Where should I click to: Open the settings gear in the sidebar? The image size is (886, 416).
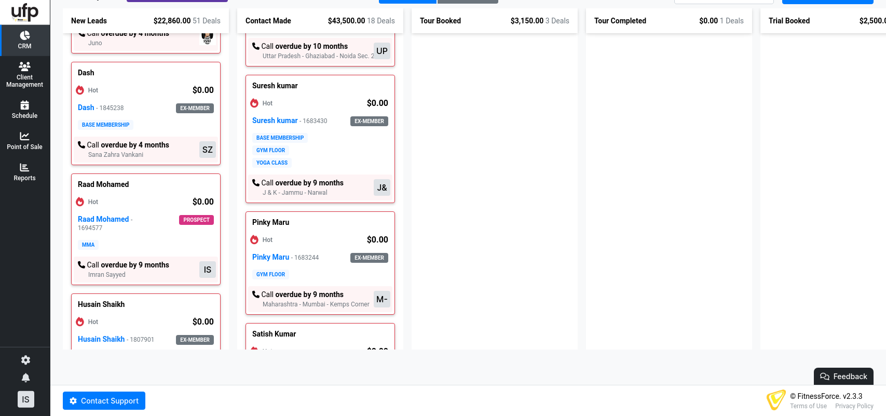[25, 360]
